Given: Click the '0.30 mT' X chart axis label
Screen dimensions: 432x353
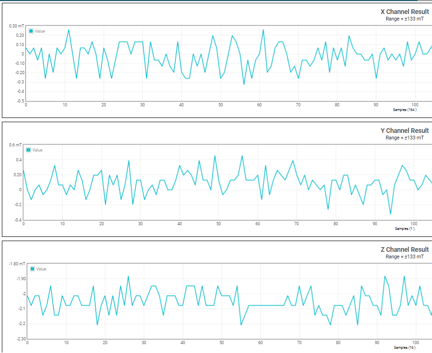Looking at the screenshot, I should coord(16,26).
